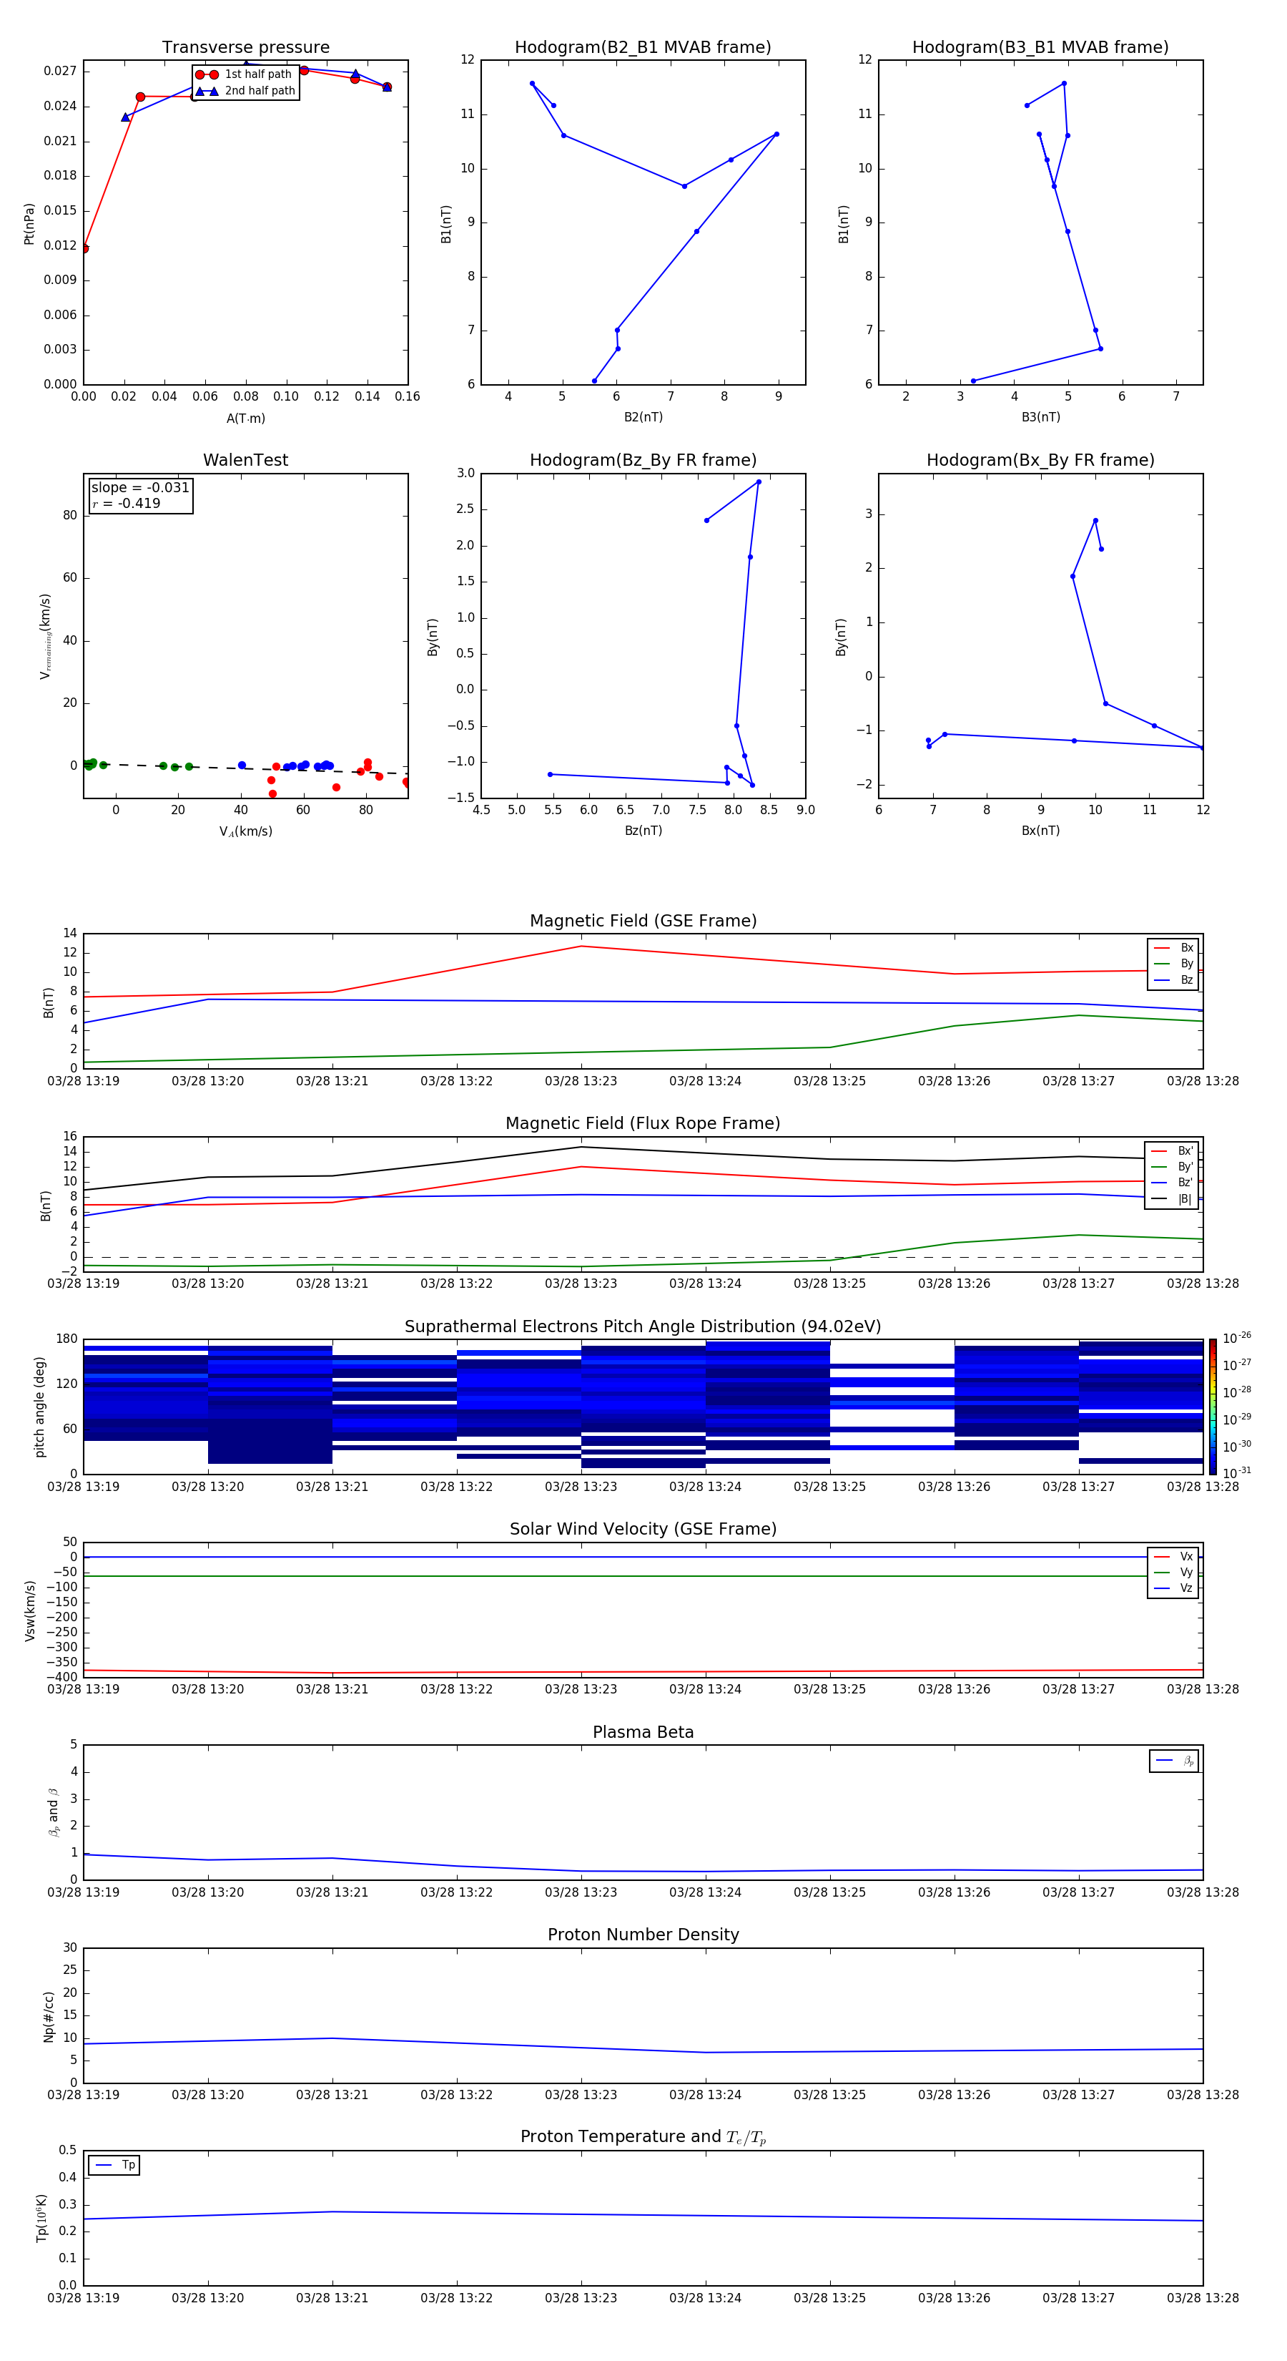Viewport: 1287px width, 2361px height.
Task: Select the '2nd half path' legend entry
Action: 245,91
